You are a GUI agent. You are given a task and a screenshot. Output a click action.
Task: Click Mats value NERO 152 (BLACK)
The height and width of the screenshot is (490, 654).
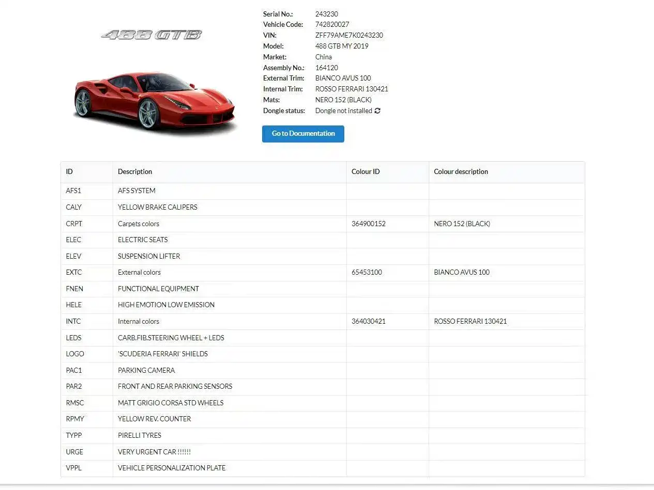(x=343, y=100)
